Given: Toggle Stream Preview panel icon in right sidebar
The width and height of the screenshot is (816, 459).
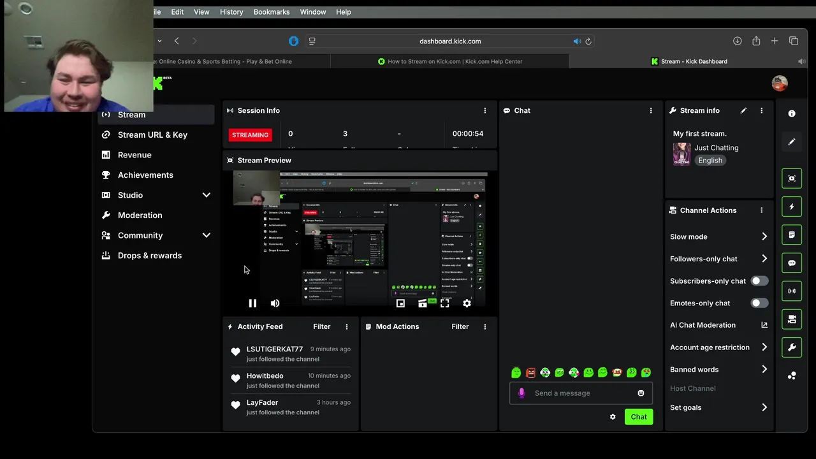Looking at the screenshot, I should pyautogui.click(x=792, y=178).
